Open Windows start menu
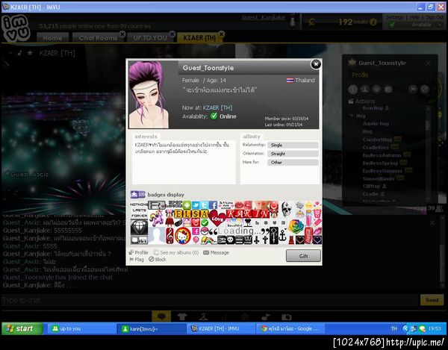This screenshot has width=448, height=350. (x=22, y=328)
